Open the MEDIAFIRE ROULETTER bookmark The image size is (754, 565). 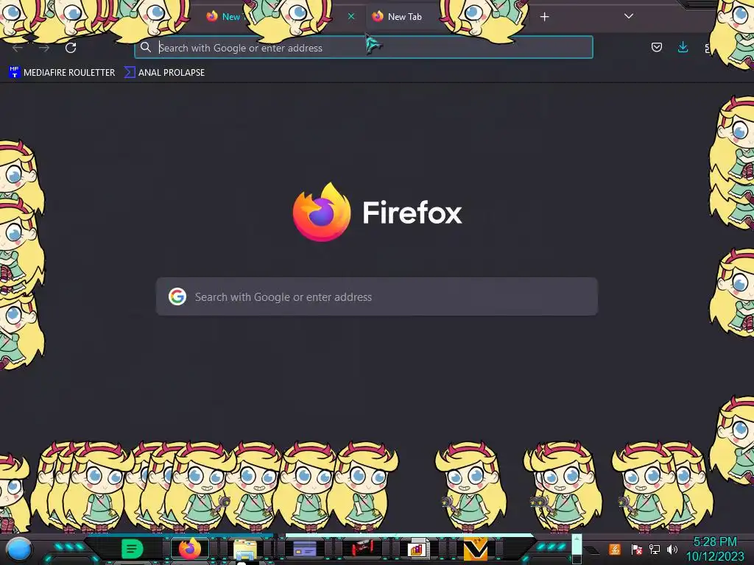tap(62, 73)
